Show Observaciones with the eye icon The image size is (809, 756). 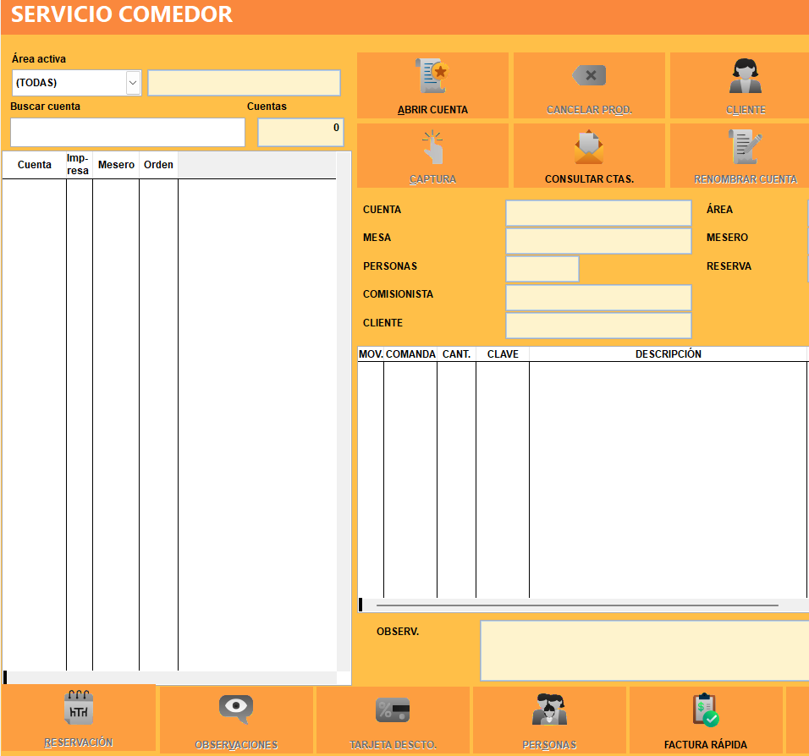pos(235,709)
